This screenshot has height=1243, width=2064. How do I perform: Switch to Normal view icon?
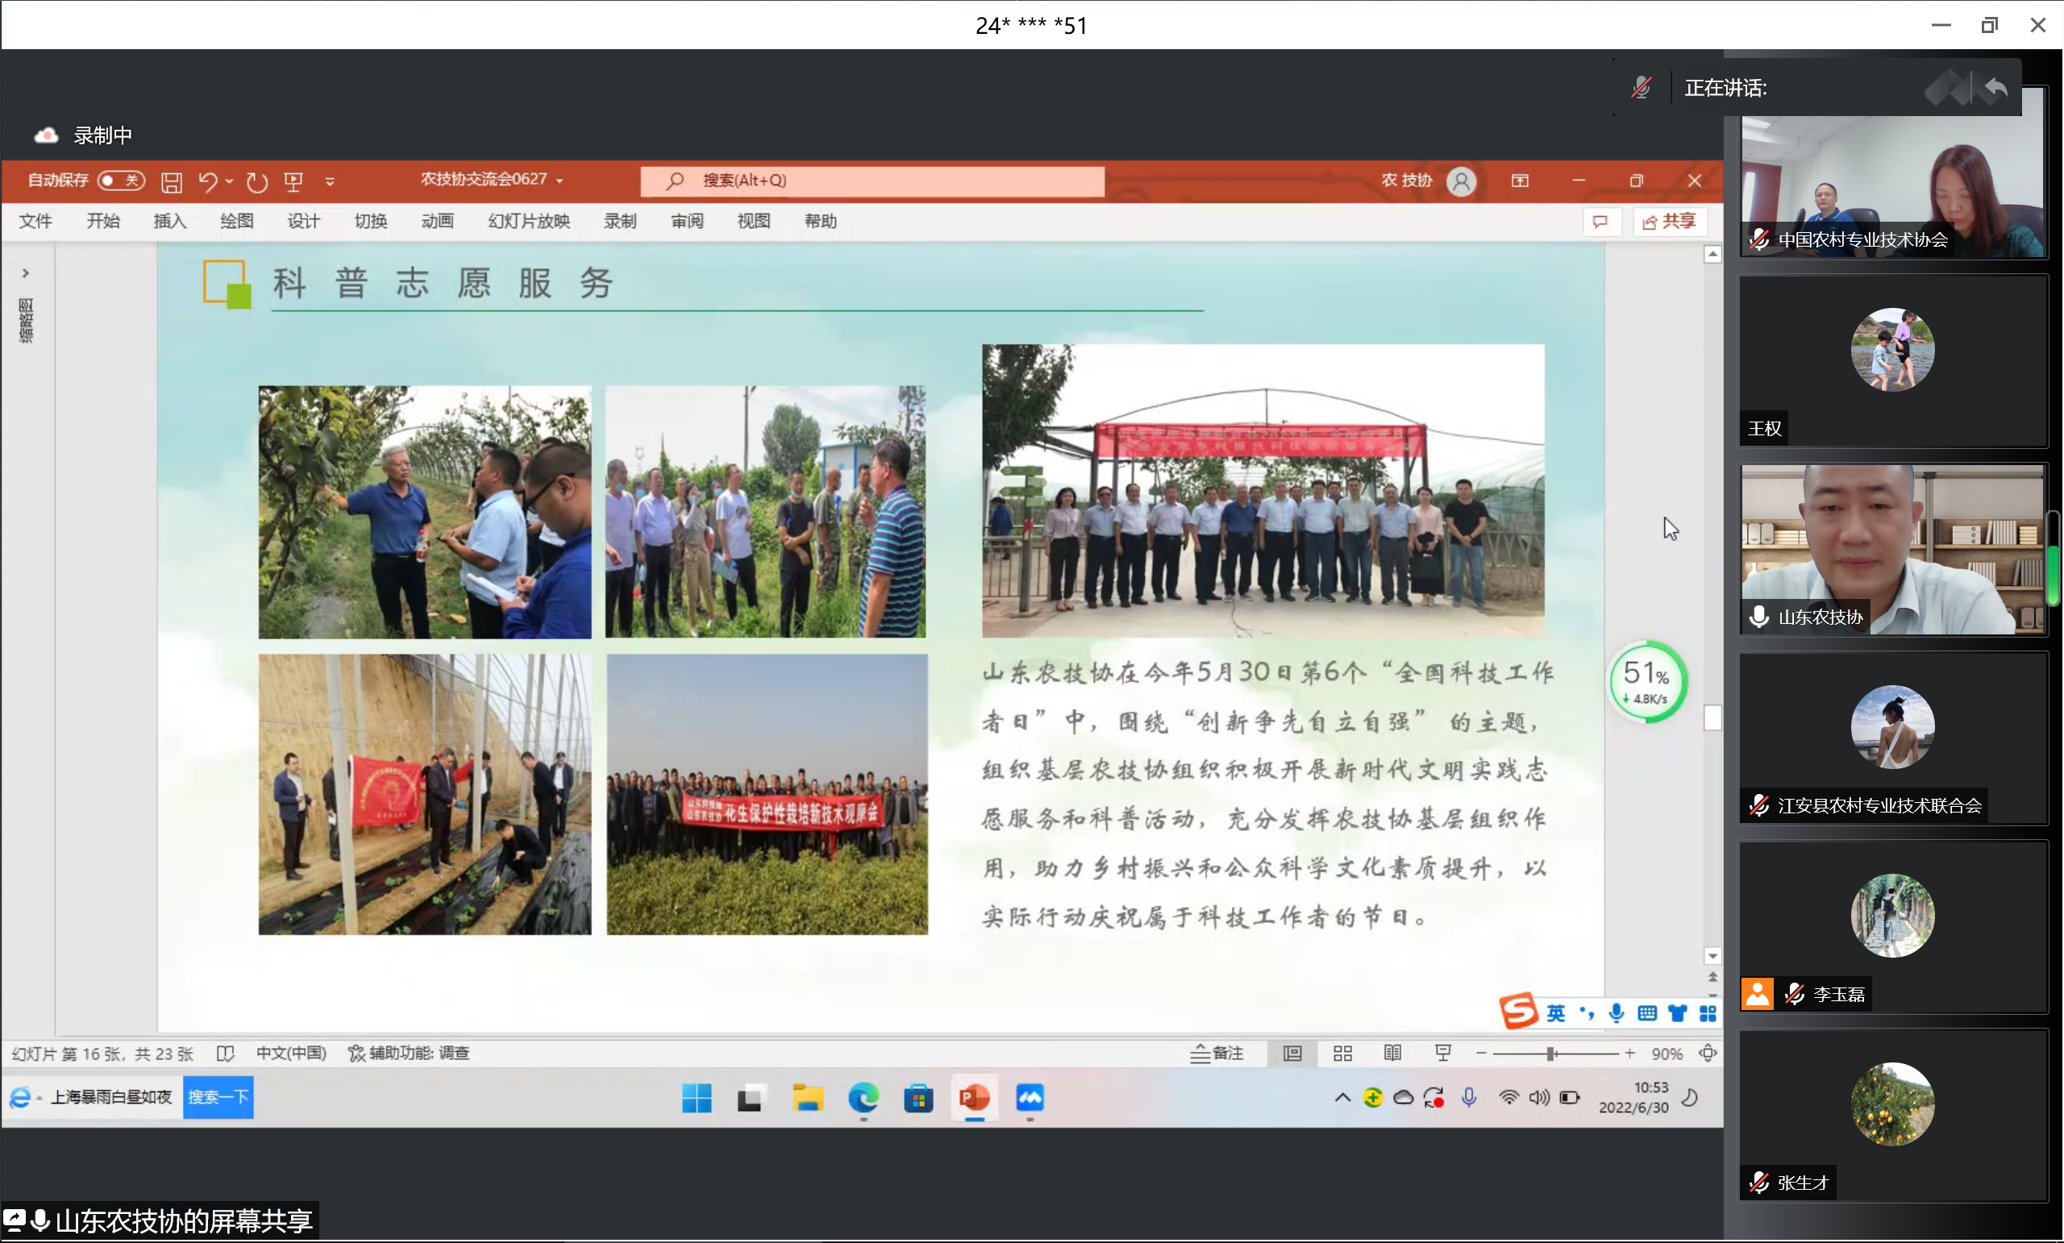pos(1292,1053)
